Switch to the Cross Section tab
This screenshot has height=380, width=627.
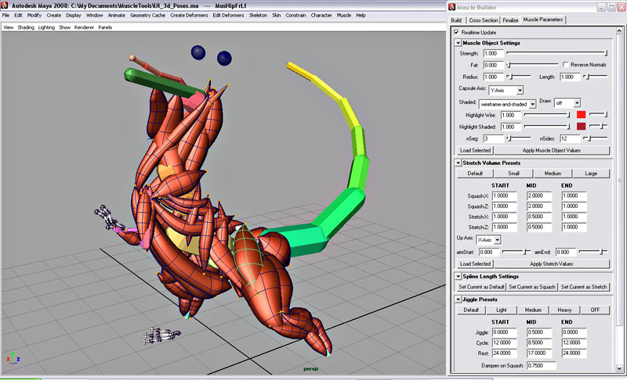click(484, 20)
